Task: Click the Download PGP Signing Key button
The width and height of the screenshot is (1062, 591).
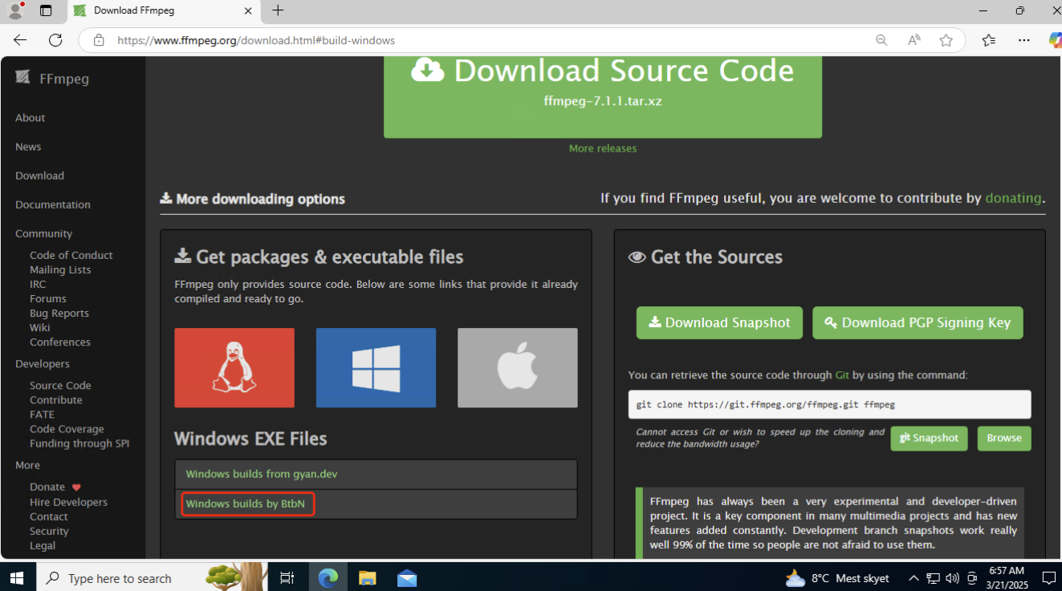Action: pos(918,322)
